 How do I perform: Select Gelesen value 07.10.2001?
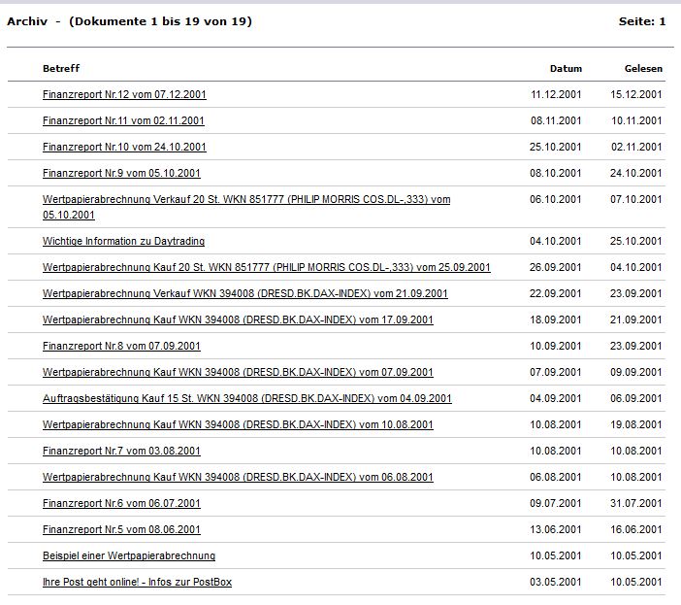point(636,199)
